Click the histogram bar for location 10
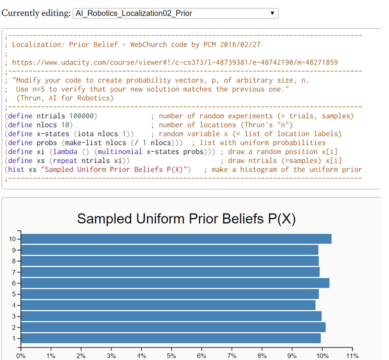Image resolution: width=389 pixels, height=360 pixels. point(176,239)
